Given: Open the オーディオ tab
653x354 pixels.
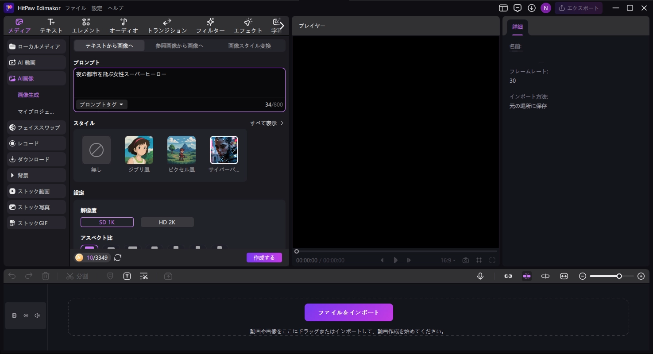Looking at the screenshot, I should tap(124, 26).
